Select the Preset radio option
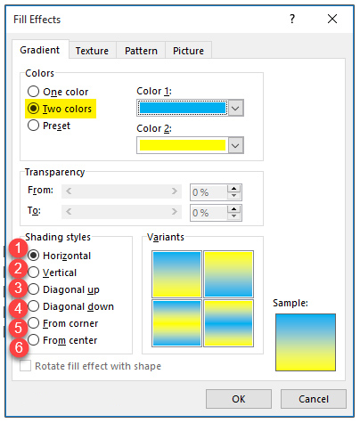The image size is (360, 423). click(33, 126)
